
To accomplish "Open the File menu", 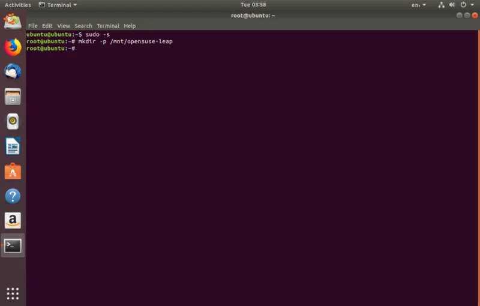I will click(x=33, y=26).
